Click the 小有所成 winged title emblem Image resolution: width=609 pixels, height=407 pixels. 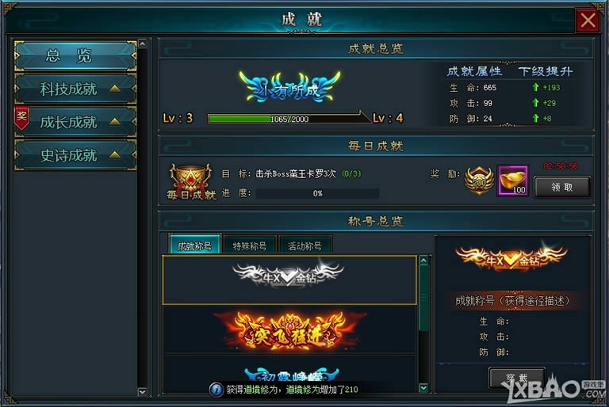[x=289, y=87]
